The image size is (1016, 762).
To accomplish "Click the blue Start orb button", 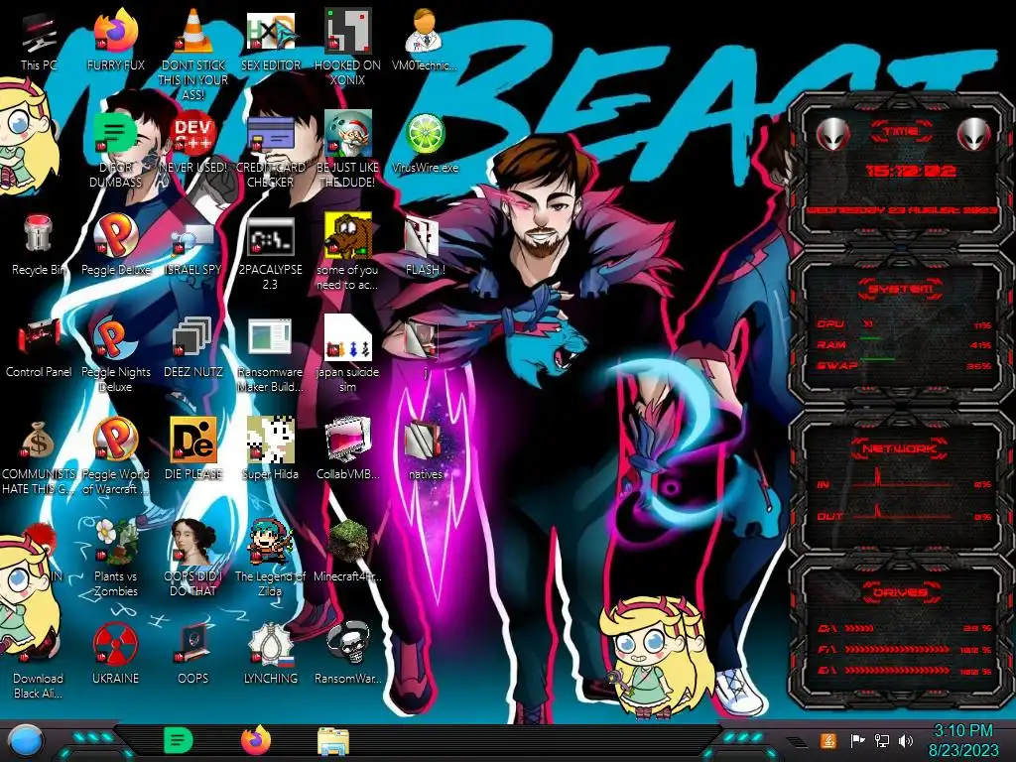I will (26, 742).
